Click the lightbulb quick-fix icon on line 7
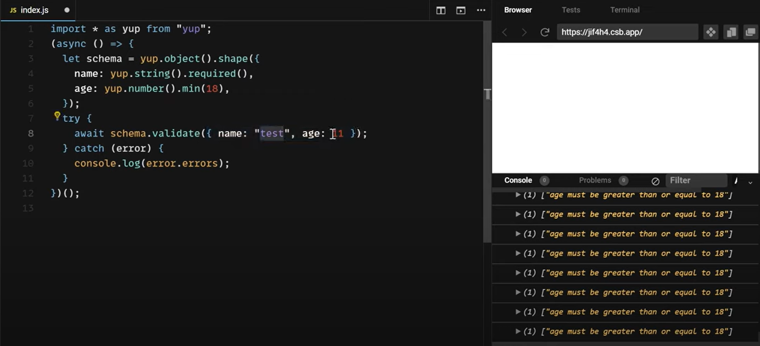This screenshot has height=346, width=760. pyautogui.click(x=57, y=116)
